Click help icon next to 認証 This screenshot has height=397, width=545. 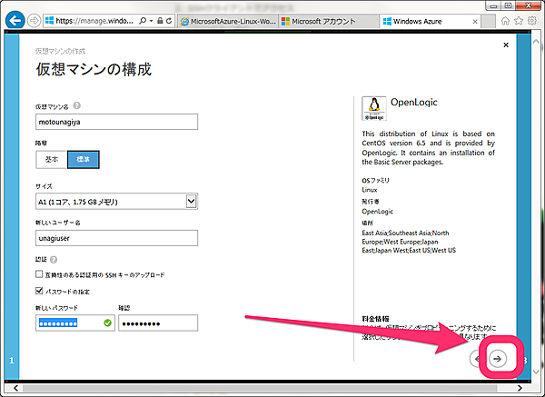pyautogui.click(x=54, y=260)
